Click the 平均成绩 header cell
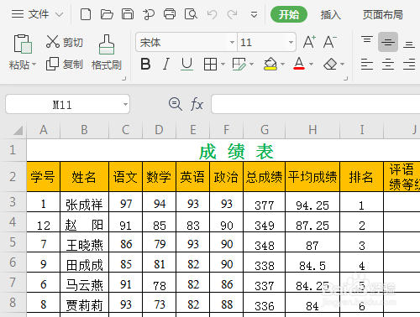420x317 pixels. [x=312, y=177]
